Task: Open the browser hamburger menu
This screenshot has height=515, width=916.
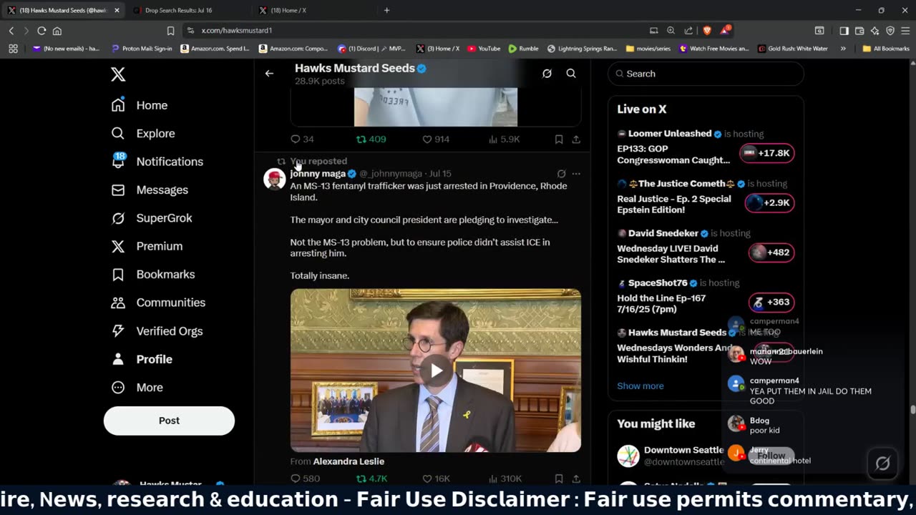Action: [906, 31]
